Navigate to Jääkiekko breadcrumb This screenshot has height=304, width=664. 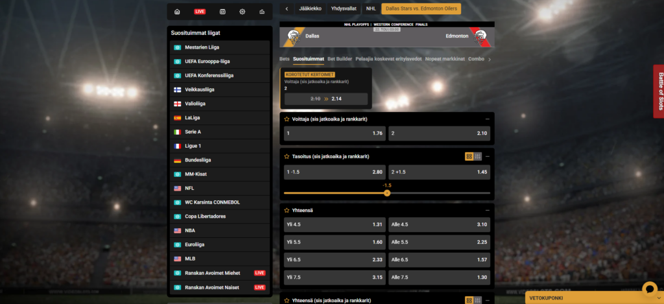311,8
